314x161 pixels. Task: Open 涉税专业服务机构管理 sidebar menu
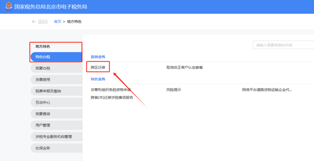click(56, 137)
